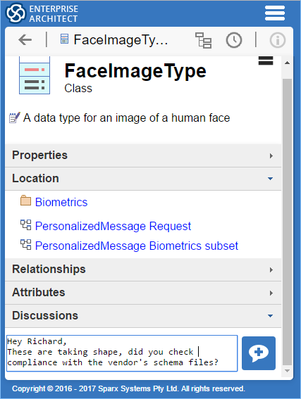Click the scrollbar down arrow

pos(287,371)
